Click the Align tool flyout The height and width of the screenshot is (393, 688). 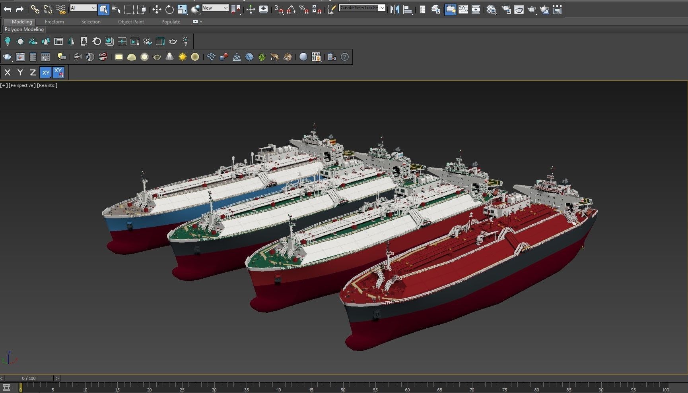point(408,10)
